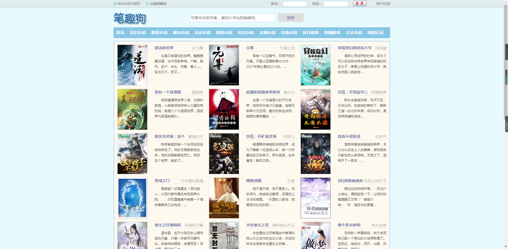This screenshot has width=508, height=249.
Task: Open the 收藏榜单 favorites ranking
Action: (332, 33)
